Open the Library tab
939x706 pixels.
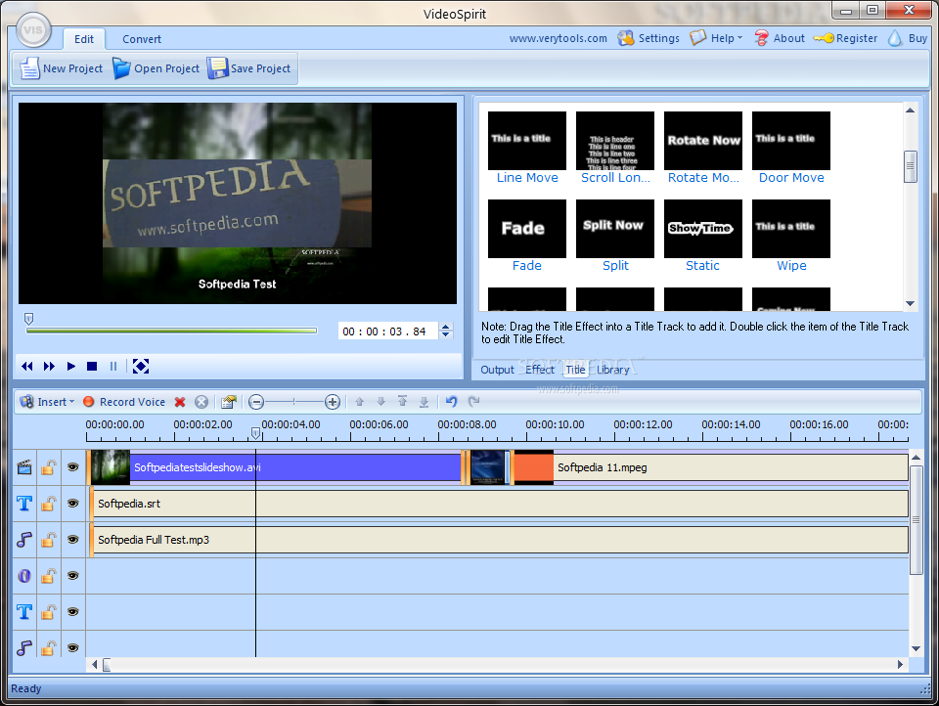point(612,370)
